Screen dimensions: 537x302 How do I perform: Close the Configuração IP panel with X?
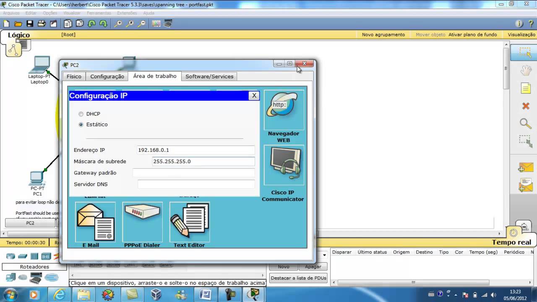pos(254,96)
